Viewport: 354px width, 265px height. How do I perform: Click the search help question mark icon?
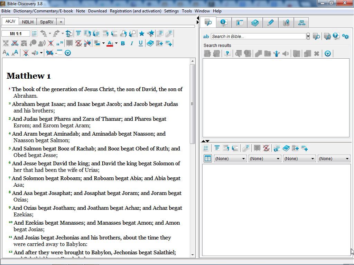tap(336, 36)
